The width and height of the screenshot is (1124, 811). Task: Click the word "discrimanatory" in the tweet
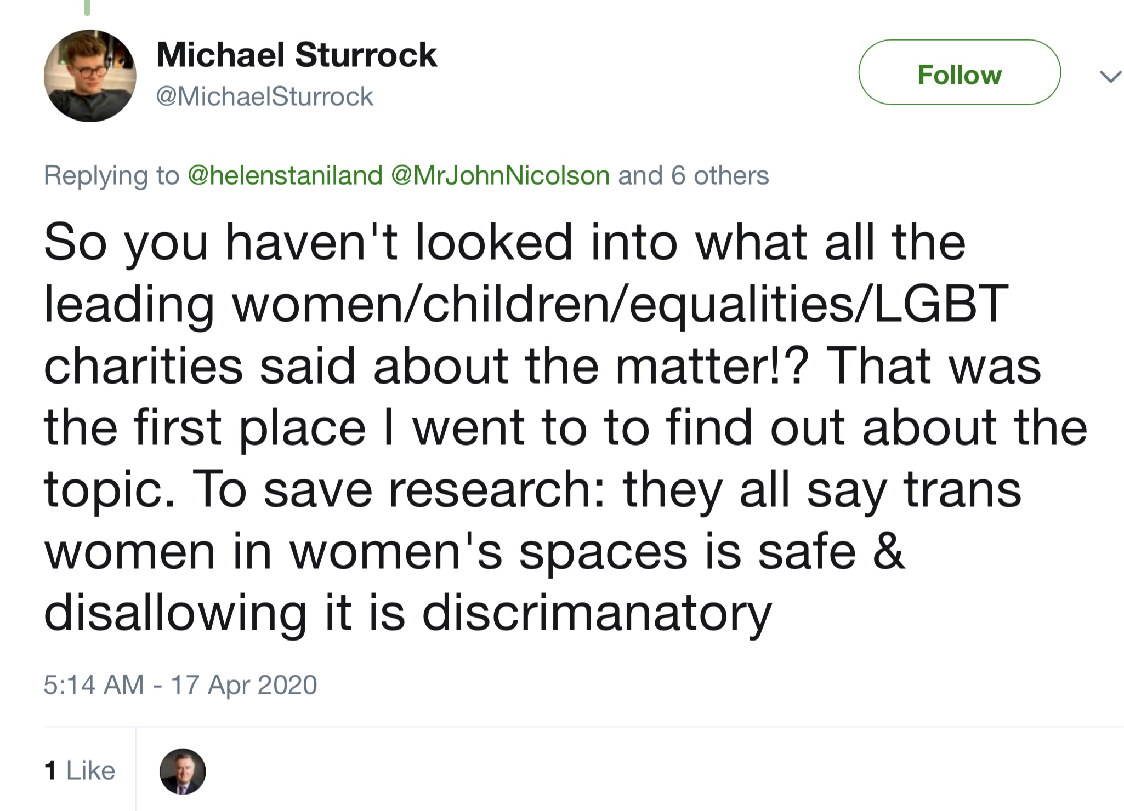pyautogui.click(x=597, y=613)
